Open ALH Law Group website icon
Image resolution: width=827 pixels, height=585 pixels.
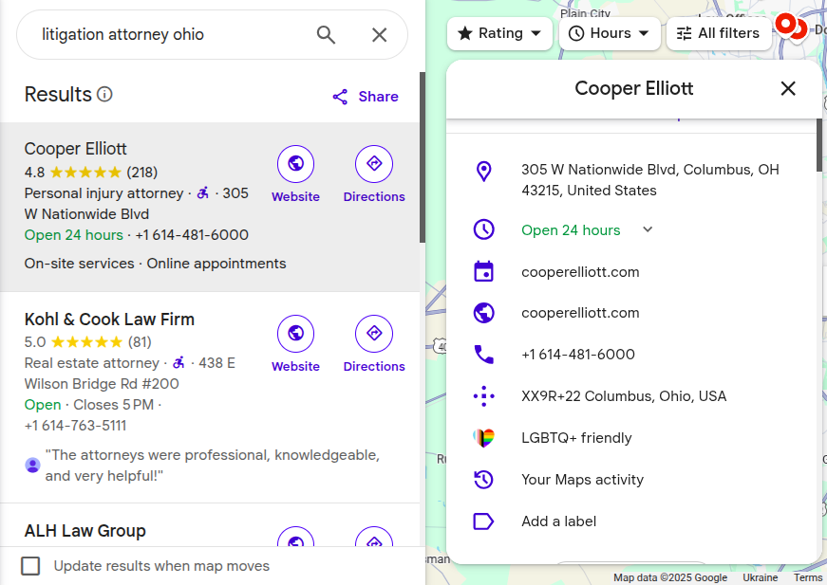pyautogui.click(x=296, y=537)
